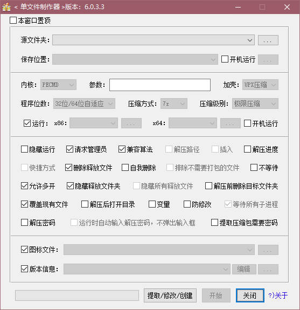Open the x64 run file dropdown

(x=193, y=123)
